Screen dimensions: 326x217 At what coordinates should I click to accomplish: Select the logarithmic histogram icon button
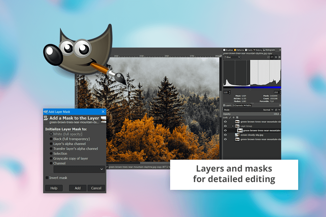pos(279,57)
